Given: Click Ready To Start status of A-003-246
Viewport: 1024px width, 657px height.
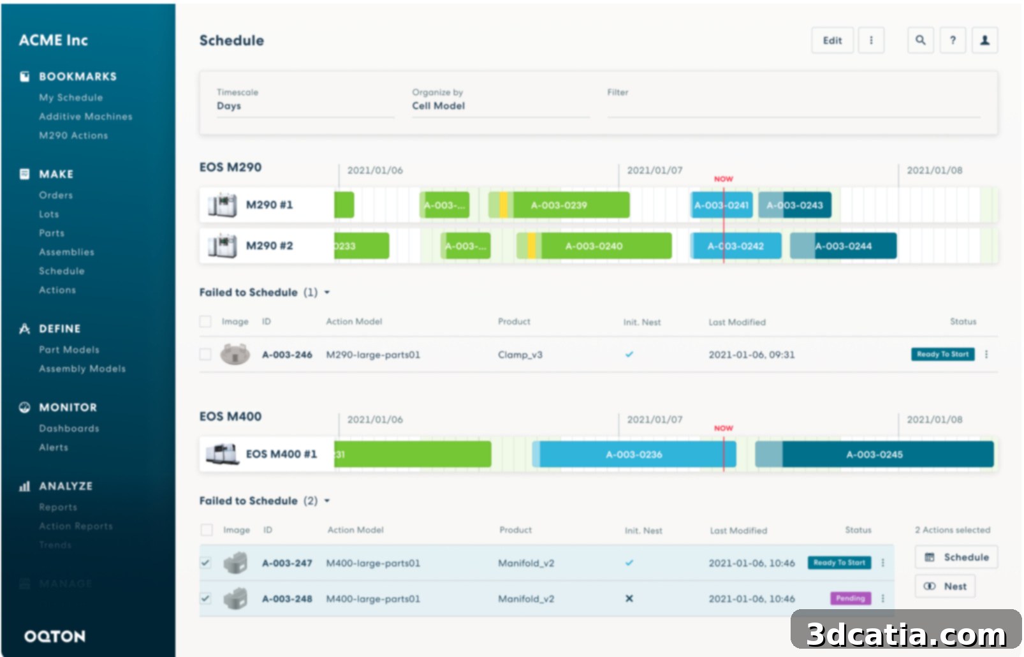Looking at the screenshot, I should pyautogui.click(x=942, y=354).
